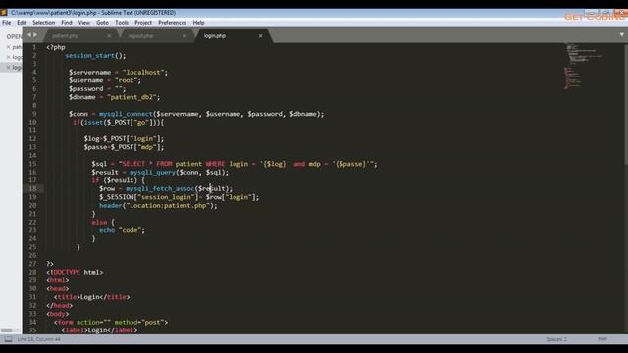Click the previous tab arrow
628x353 pixels.
click(29, 35)
